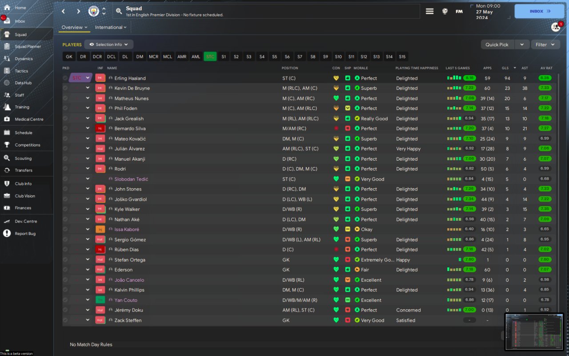The image size is (569, 356).
Task: Sort the table by GLS column
Action: (x=505, y=68)
